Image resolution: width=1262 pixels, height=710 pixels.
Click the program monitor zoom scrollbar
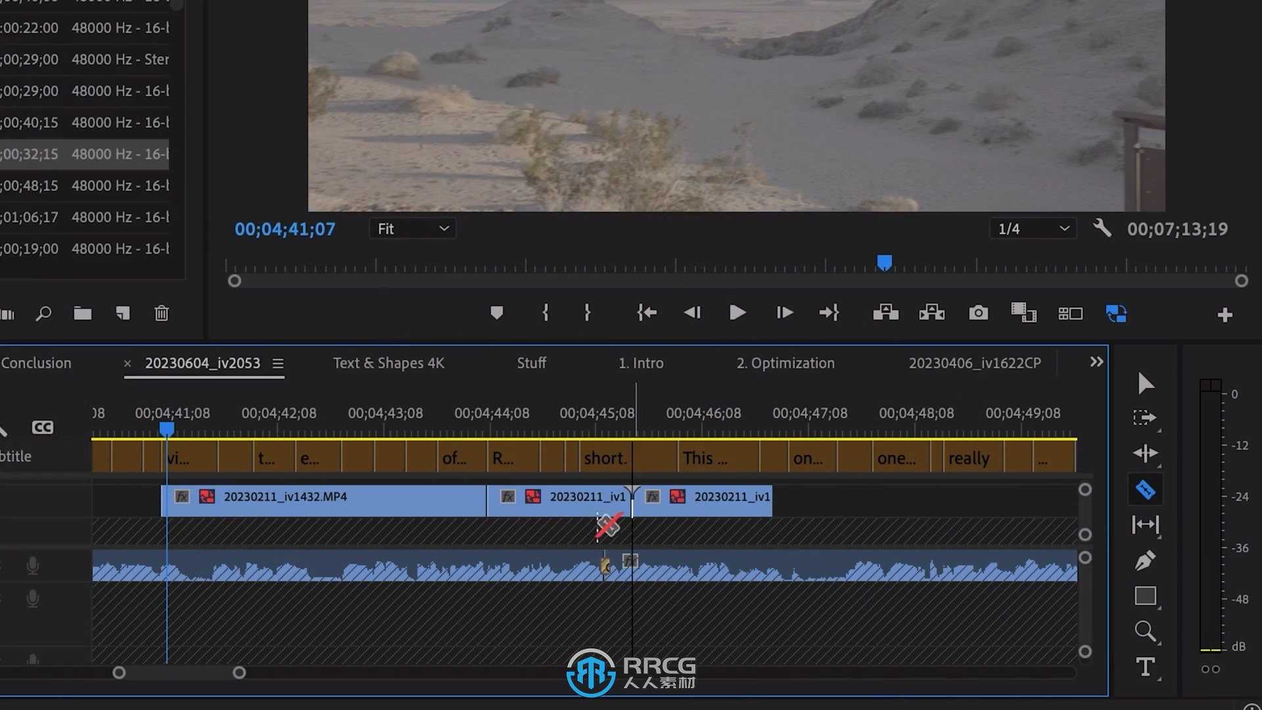[x=737, y=281]
